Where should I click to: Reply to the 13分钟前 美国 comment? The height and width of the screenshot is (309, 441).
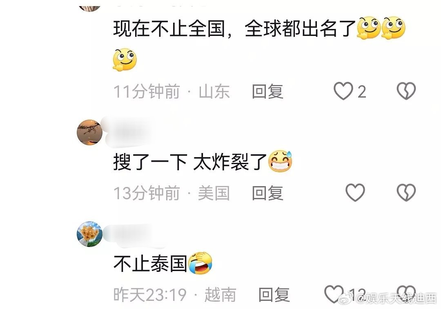267,193
